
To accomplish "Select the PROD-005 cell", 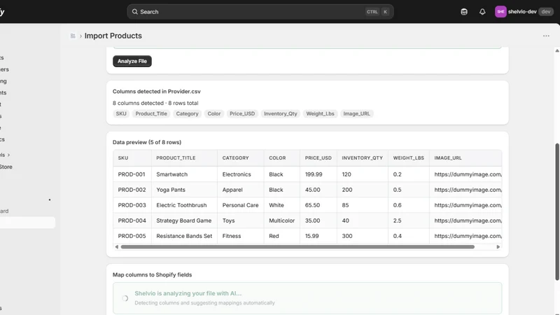I will point(132,236).
